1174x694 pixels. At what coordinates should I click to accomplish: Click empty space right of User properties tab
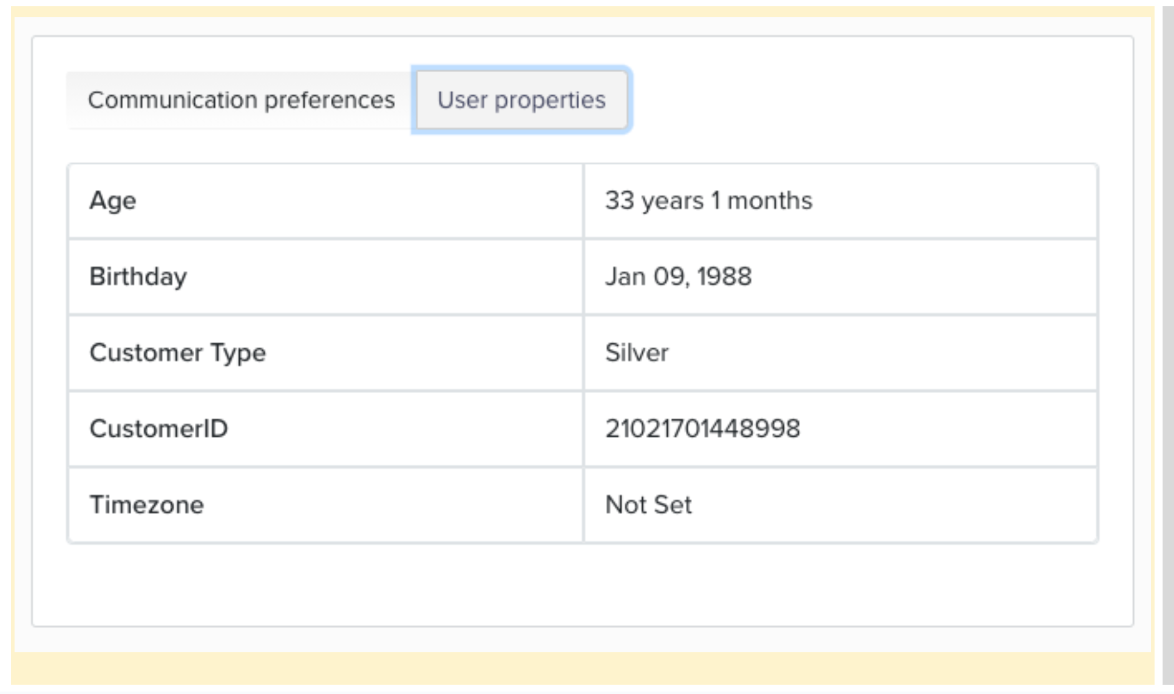(x=850, y=100)
